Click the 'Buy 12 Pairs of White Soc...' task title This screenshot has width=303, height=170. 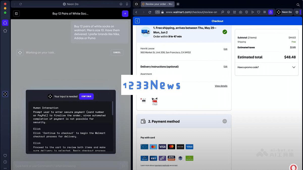point(70,14)
